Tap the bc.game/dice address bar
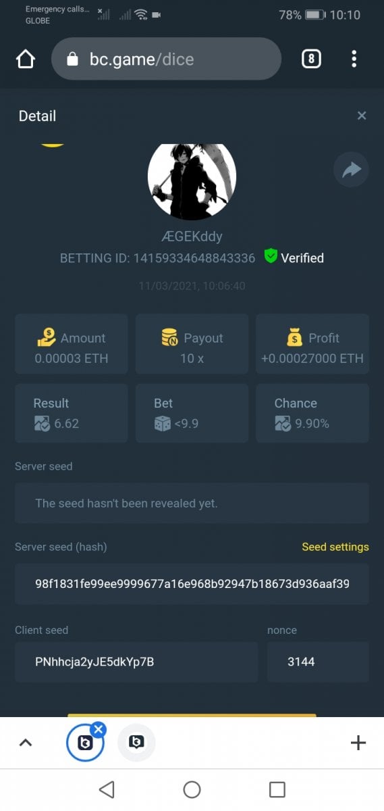The width and height of the screenshot is (384, 811). (166, 59)
